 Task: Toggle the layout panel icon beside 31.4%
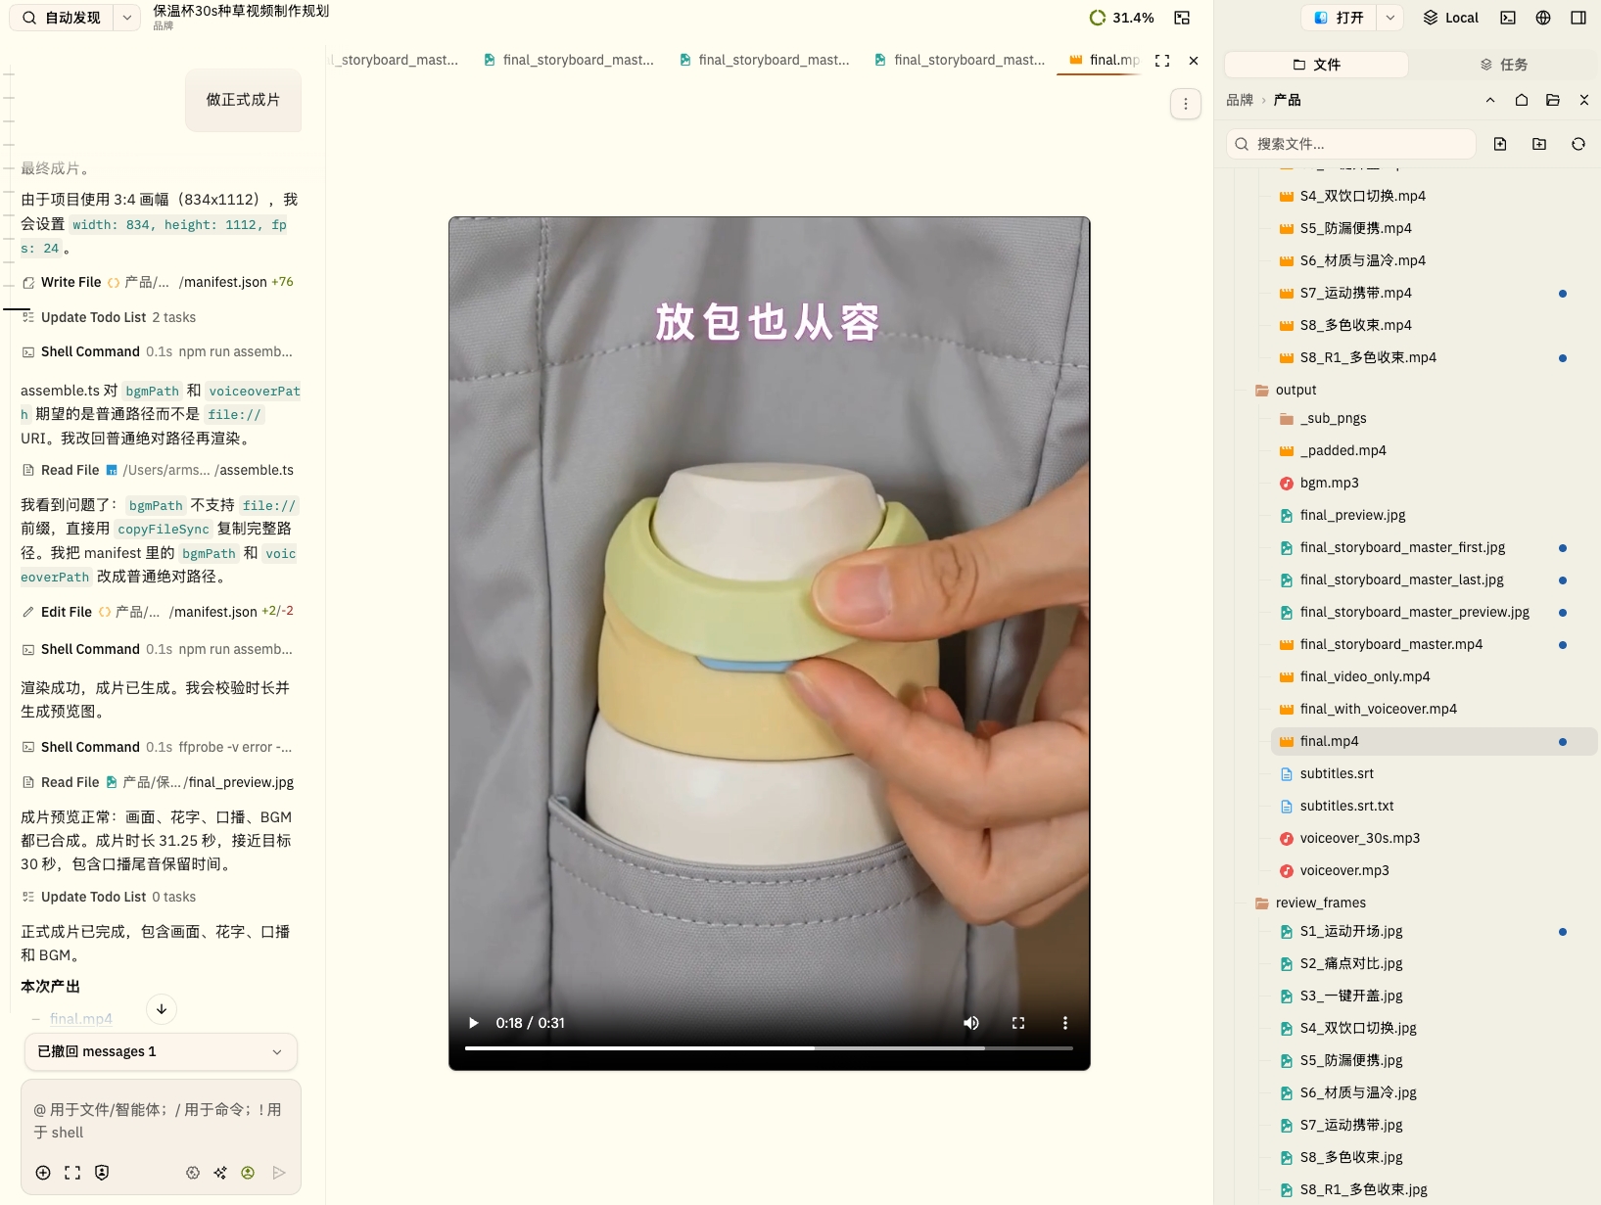pos(1183,18)
